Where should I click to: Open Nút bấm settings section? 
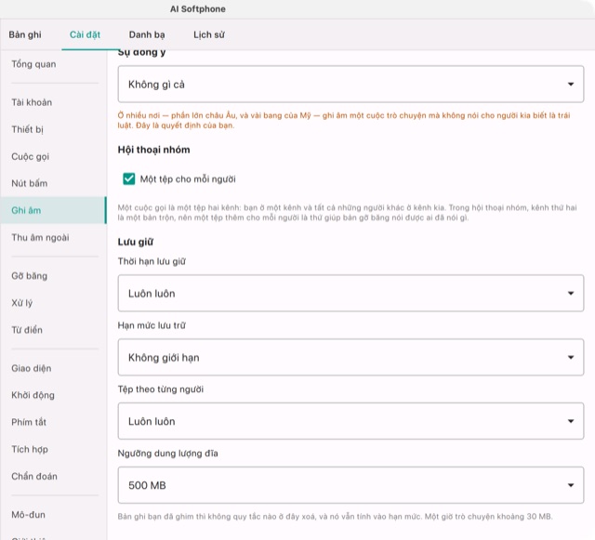(54, 183)
